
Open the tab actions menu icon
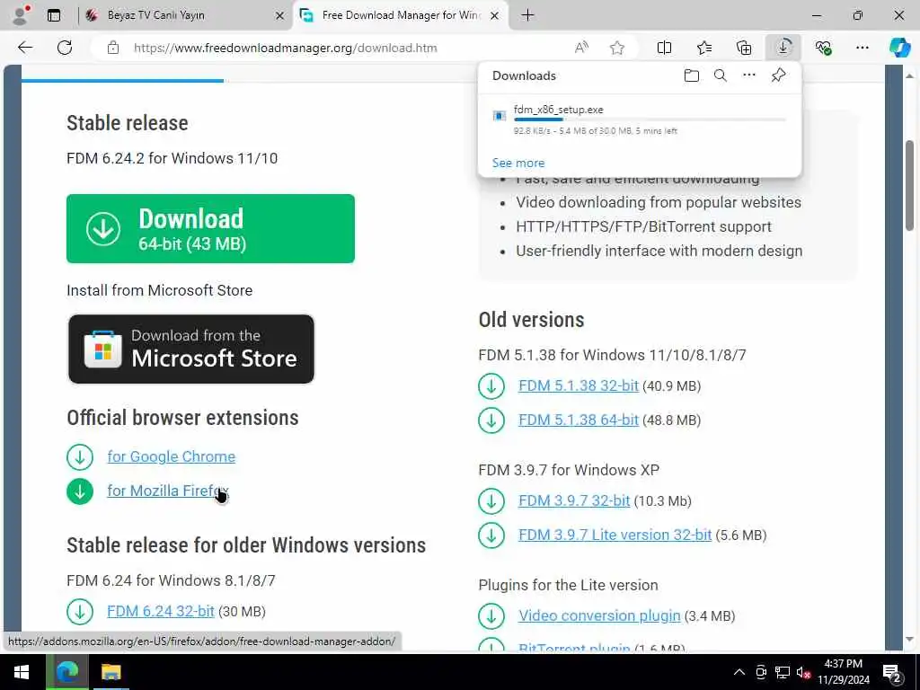pos(53,15)
